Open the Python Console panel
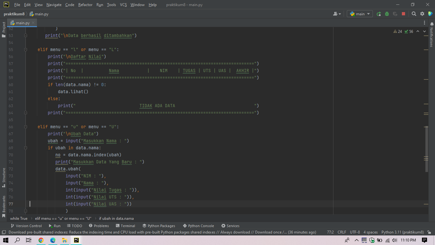435x245 pixels. [x=198, y=226]
